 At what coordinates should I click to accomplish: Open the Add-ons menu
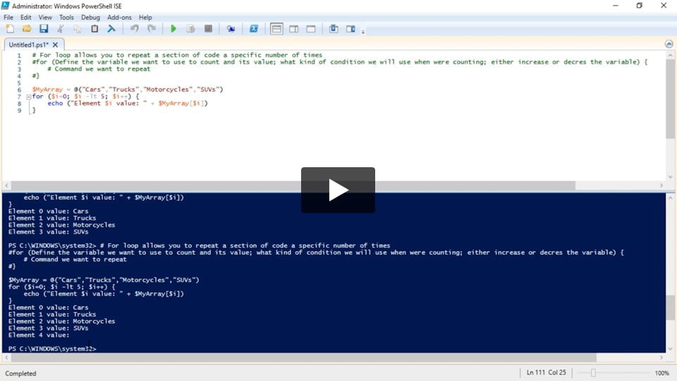coord(119,17)
